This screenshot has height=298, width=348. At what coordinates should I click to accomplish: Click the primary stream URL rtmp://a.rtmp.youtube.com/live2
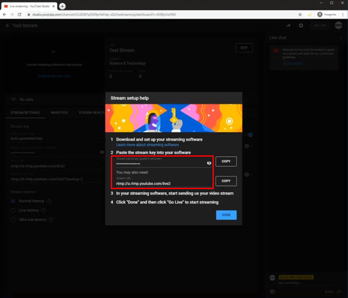(x=38, y=166)
